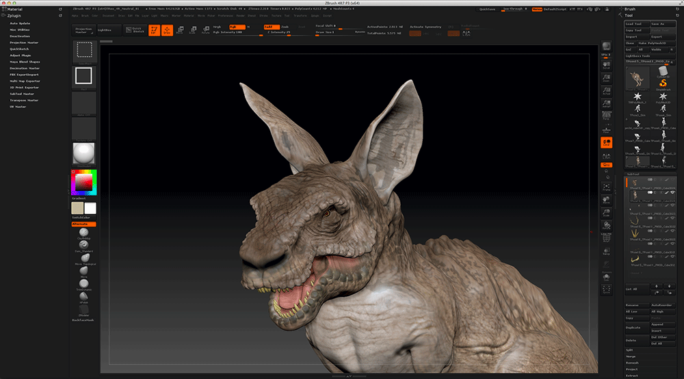Select the TrimDynamic brush
This screenshot has width=684, height=379.
point(83,284)
